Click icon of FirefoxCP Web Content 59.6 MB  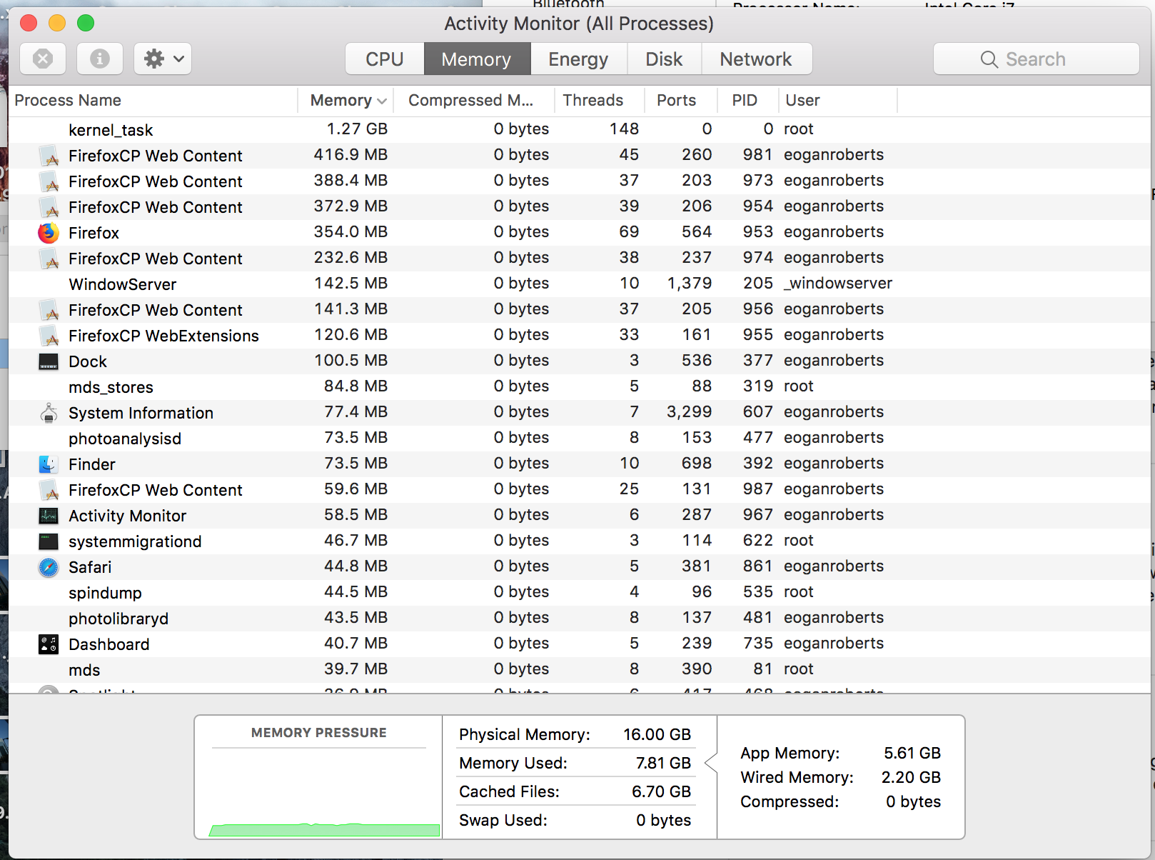click(49, 490)
